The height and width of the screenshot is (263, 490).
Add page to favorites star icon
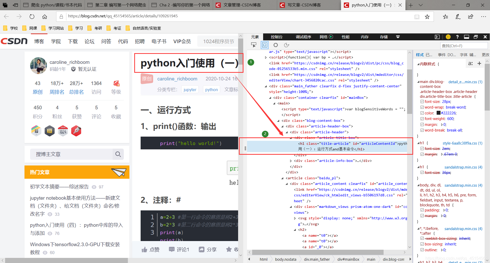[427, 17]
